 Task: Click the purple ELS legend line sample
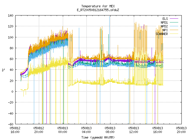point(174,19)
